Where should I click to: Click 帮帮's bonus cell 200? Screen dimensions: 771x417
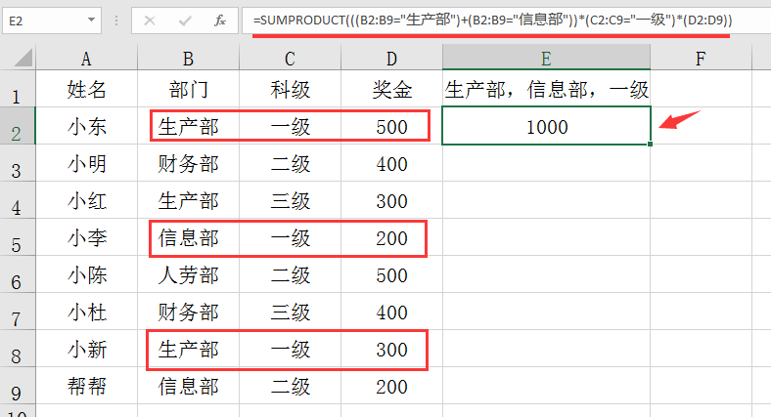392,386
